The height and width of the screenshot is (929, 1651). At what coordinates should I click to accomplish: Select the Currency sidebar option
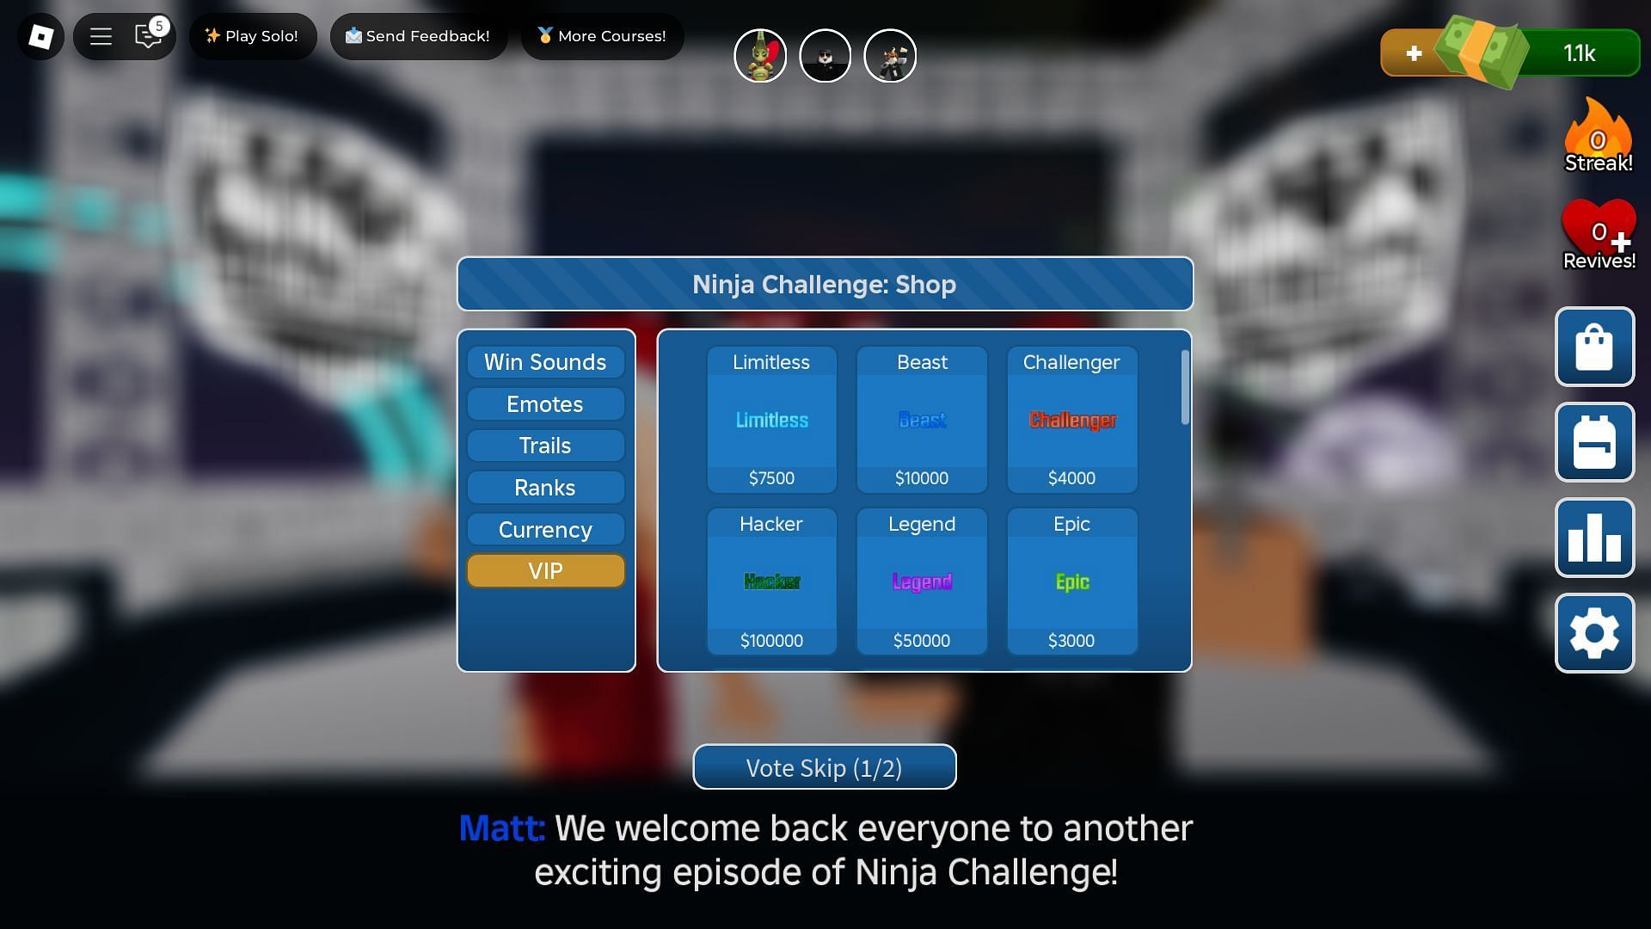[545, 529]
